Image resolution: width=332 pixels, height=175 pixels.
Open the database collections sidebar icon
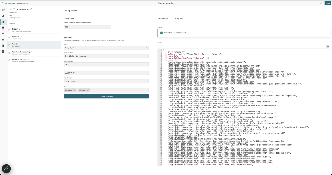pos(3,28)
